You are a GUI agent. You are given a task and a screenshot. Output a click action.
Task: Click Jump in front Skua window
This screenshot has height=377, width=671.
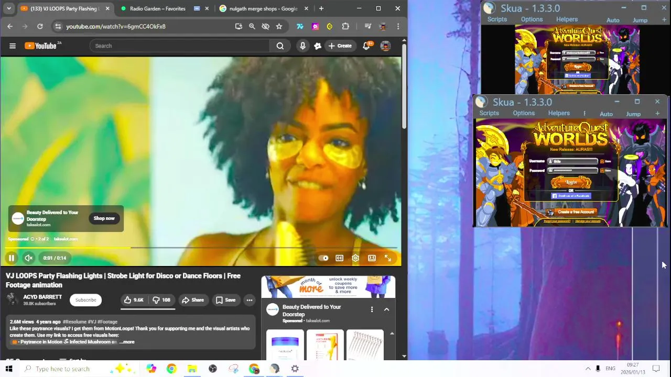click(633, 114)
